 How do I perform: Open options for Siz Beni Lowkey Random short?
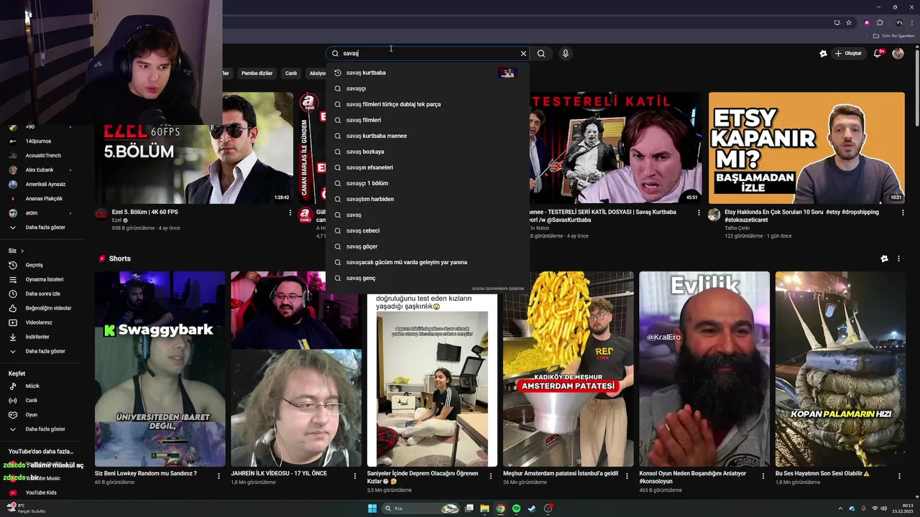pyautogui.click(x=218, y=475)
